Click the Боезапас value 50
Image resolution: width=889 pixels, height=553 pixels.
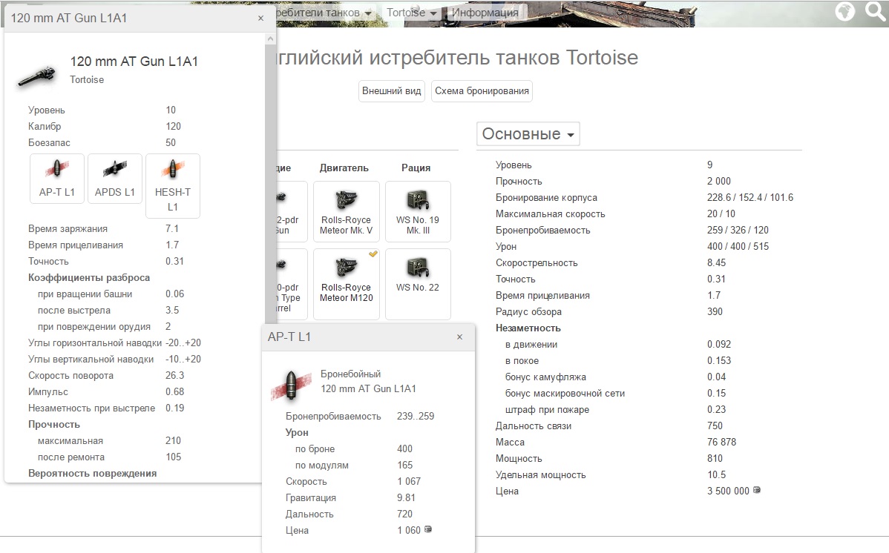point(171,143)
